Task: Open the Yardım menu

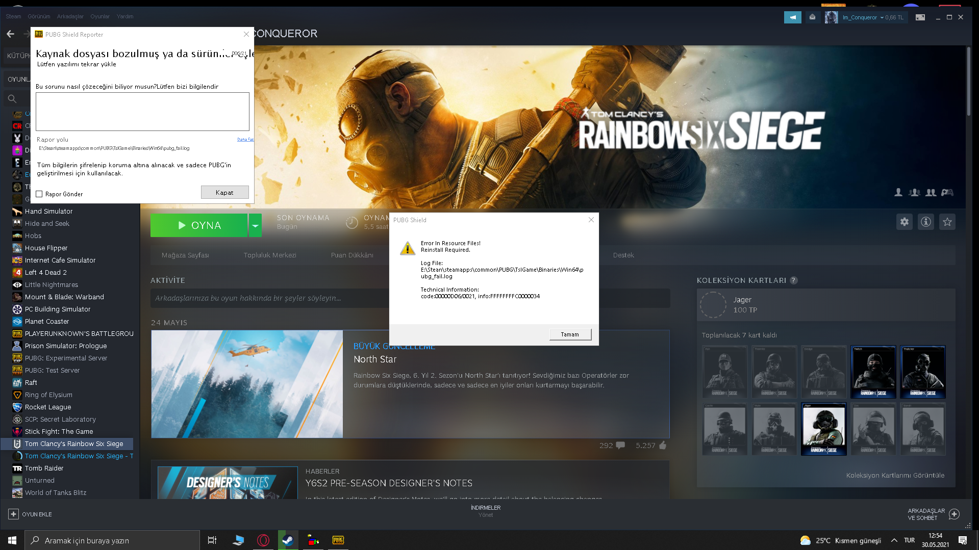Action: (125, 16)
